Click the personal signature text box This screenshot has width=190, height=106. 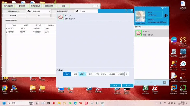coord(157,22)
